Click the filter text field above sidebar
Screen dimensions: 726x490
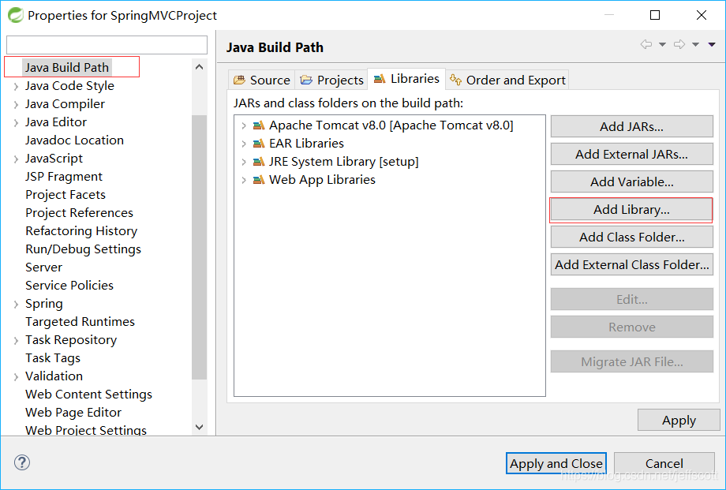click(x=107, y=46)
